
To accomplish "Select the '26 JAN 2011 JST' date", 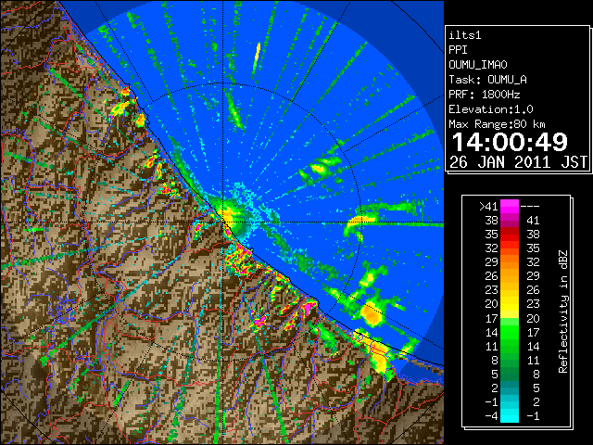I will (x=519, y=162).
